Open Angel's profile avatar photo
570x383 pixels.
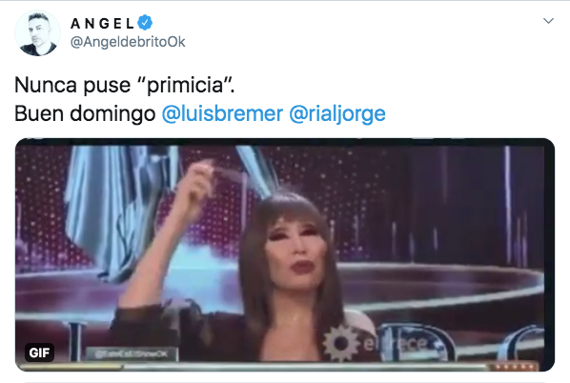tap(37, 33)
